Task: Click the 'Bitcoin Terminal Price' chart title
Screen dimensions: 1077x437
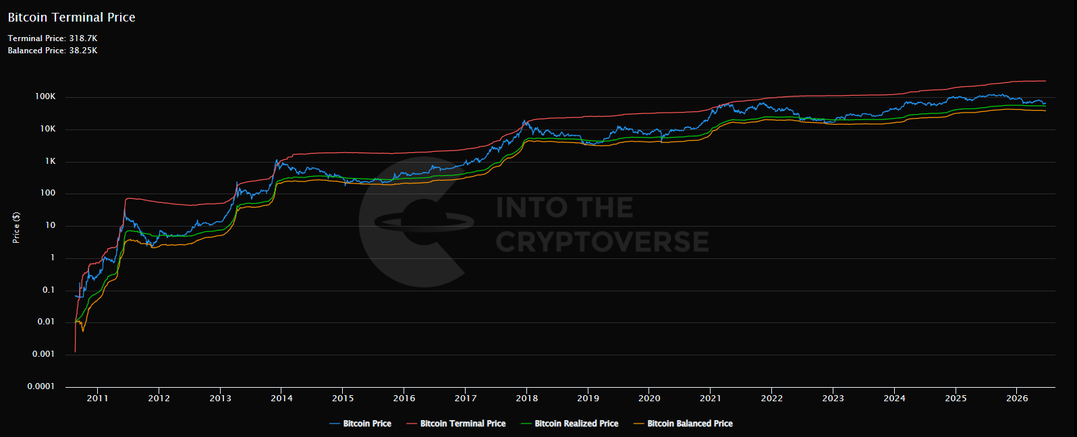Action: tap(72, 18)
